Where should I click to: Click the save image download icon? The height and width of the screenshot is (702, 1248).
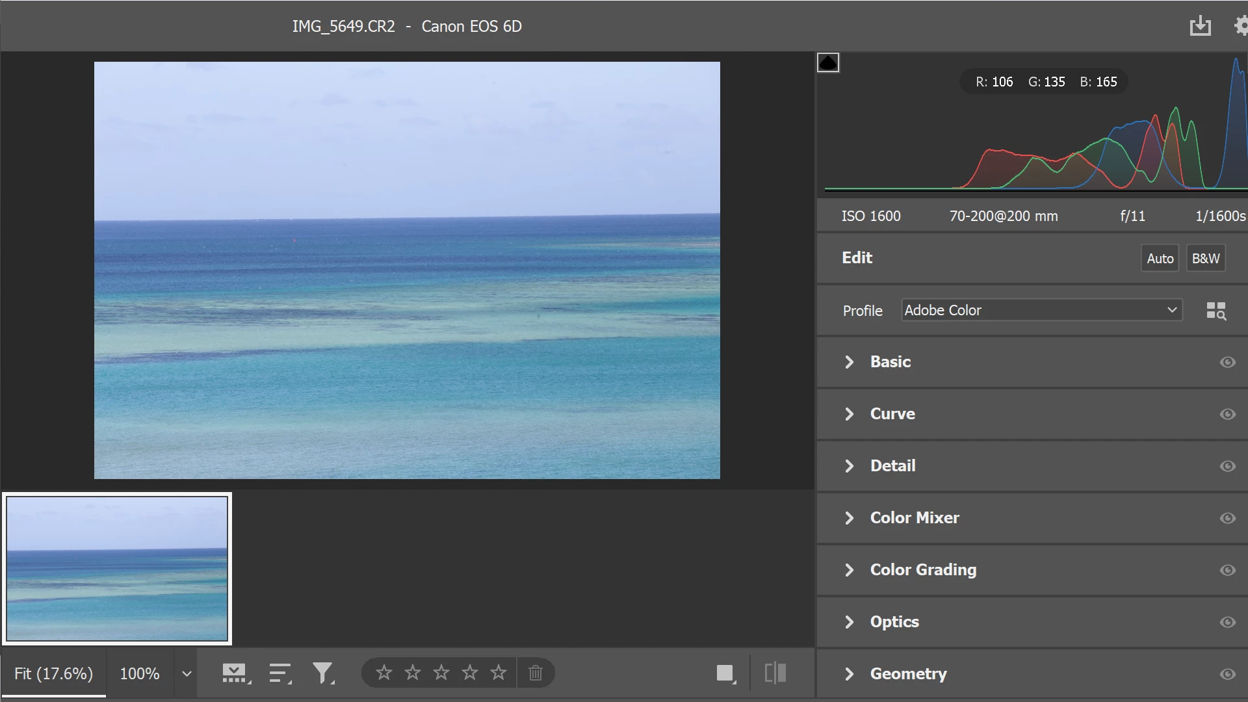(x=1200, y=26)
